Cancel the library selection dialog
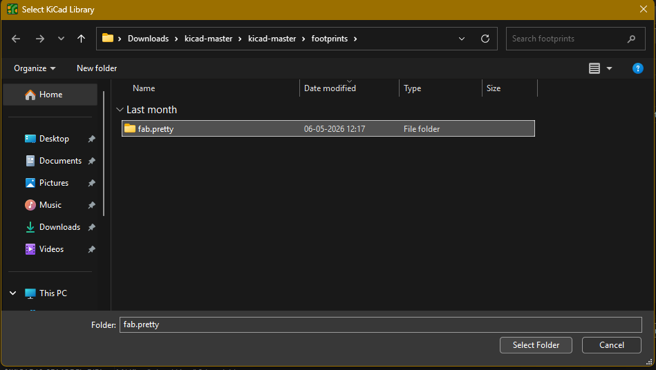The width and height of the screenshot is (656, 370). coord(611,345)
